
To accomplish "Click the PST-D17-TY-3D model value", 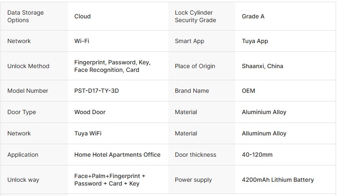I will (97, 91).
